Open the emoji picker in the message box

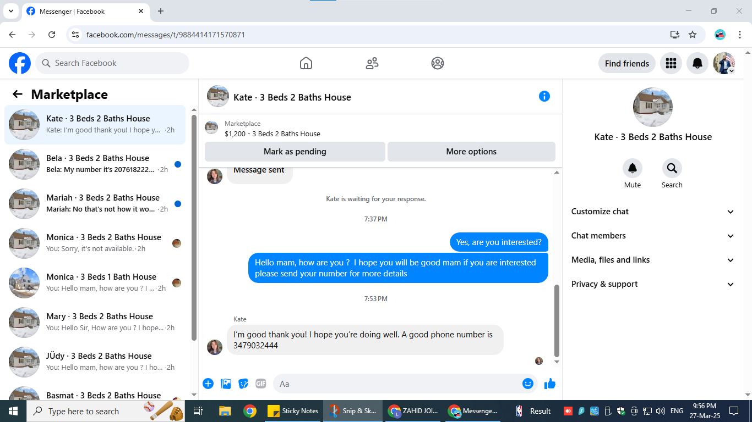click(528, 384)
